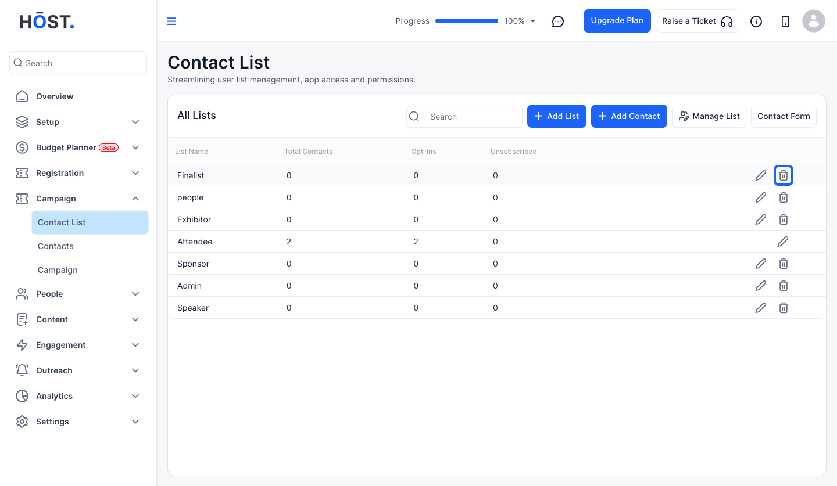Open the chat bubble icon

coord(558,21)
